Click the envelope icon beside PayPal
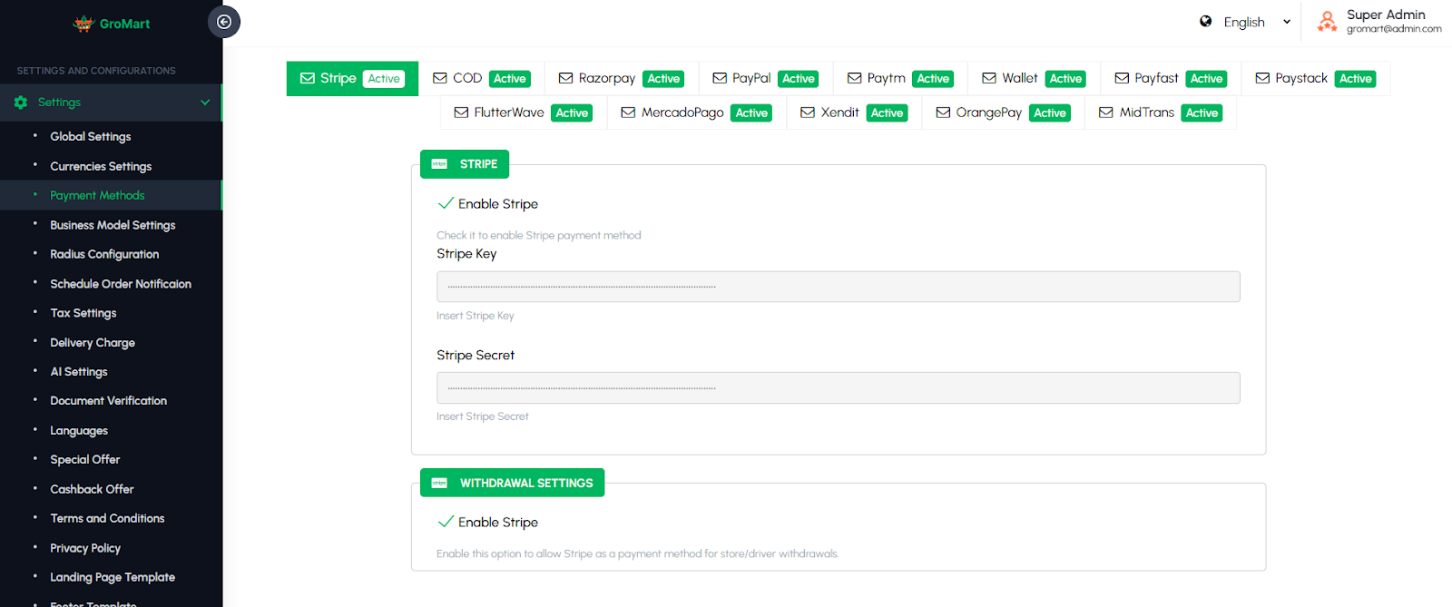Image resolution: width=1452 pixels, height=607 pixels. pos(720,79)
